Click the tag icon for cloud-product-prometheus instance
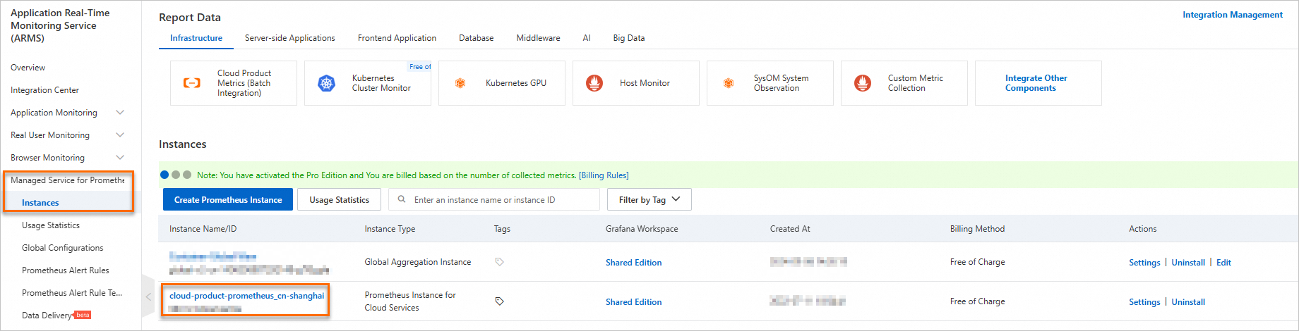 [499, 301]
